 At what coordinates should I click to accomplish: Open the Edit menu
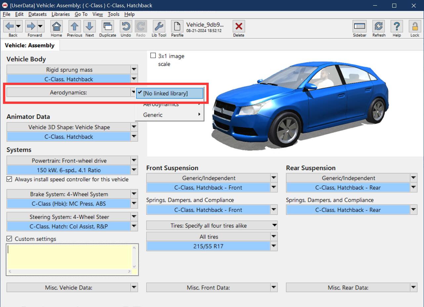click(x=19, y=14)
